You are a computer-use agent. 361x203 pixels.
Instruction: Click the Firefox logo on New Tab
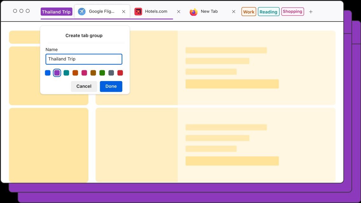pyautogui.click(x=194, y=12)
